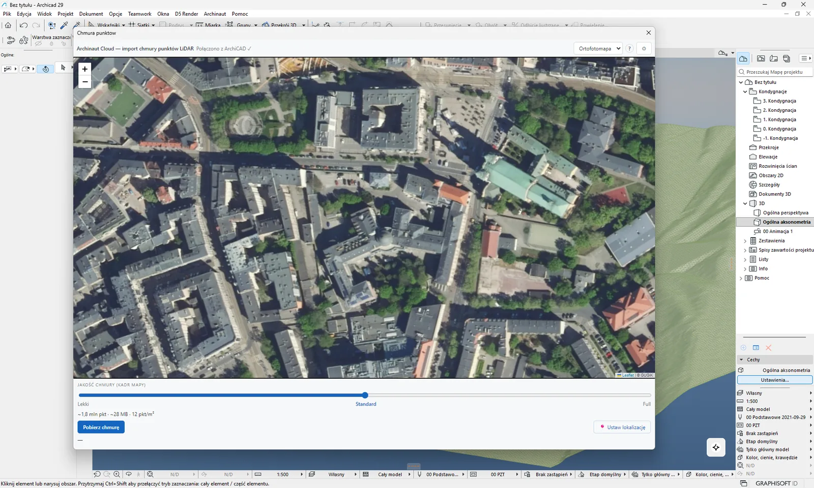Select the eyedropper pick-up parameters tool

click(64, 25)
